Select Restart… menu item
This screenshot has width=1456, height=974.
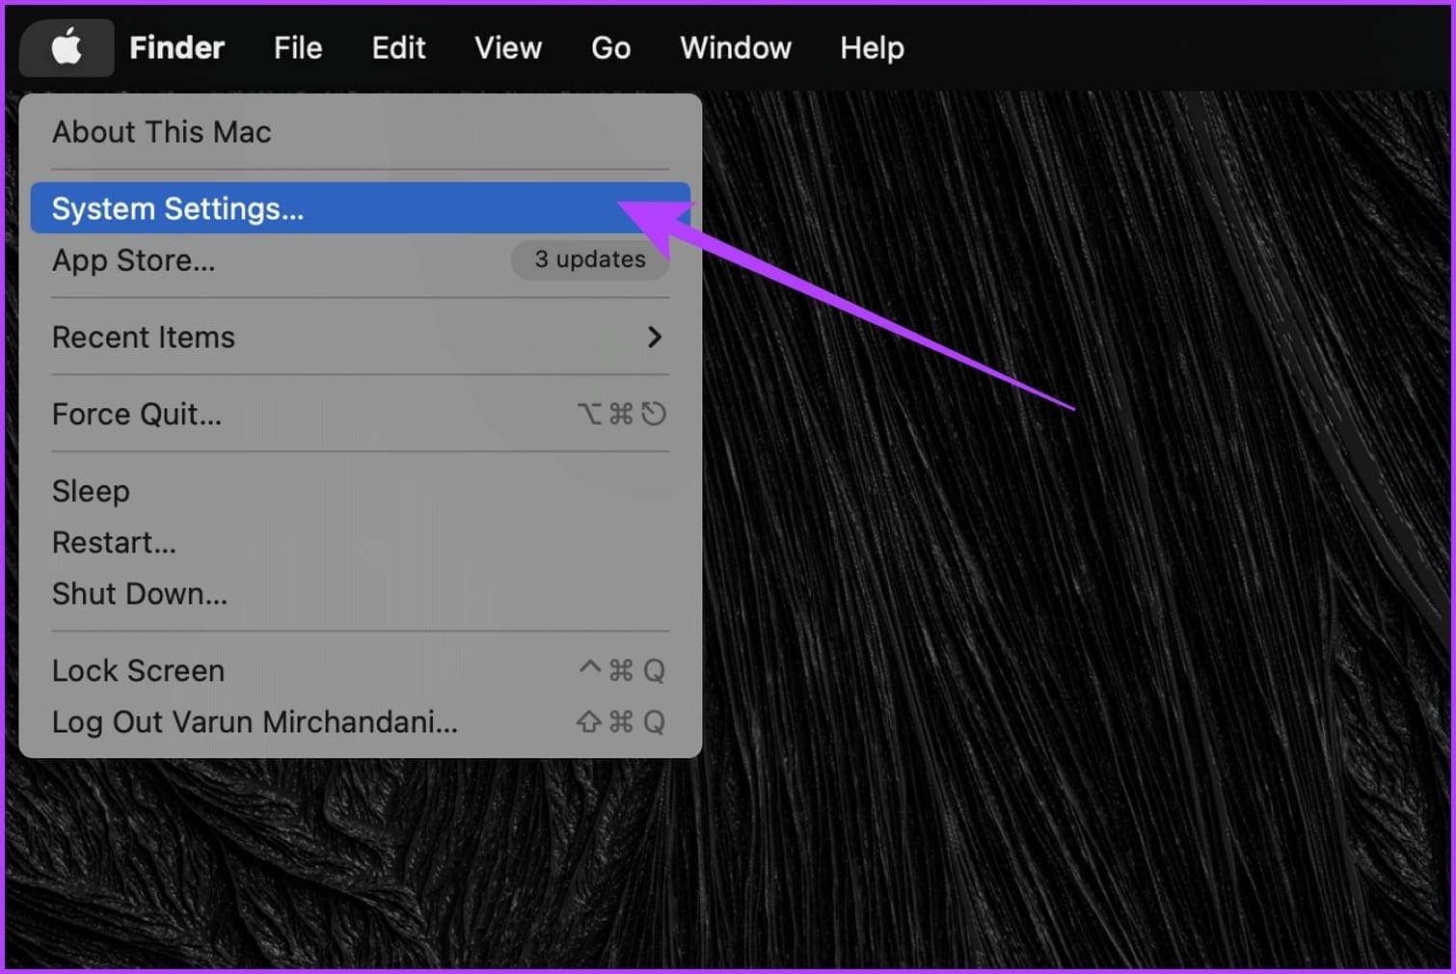click(361, 542)
